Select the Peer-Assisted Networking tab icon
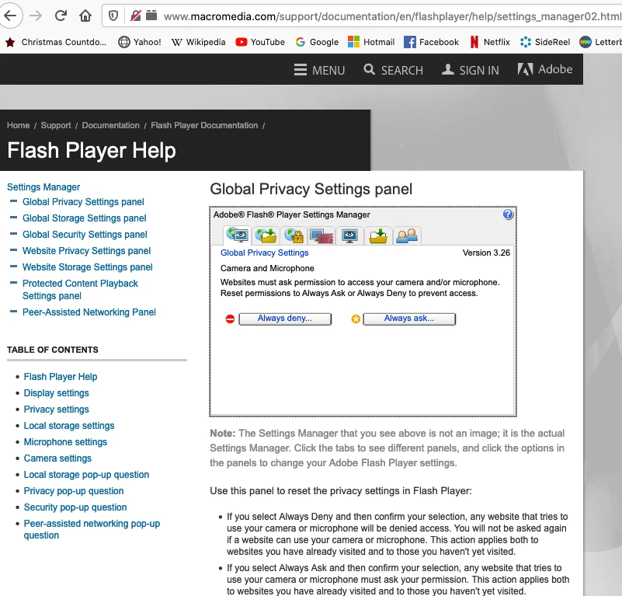 point(407,235)
